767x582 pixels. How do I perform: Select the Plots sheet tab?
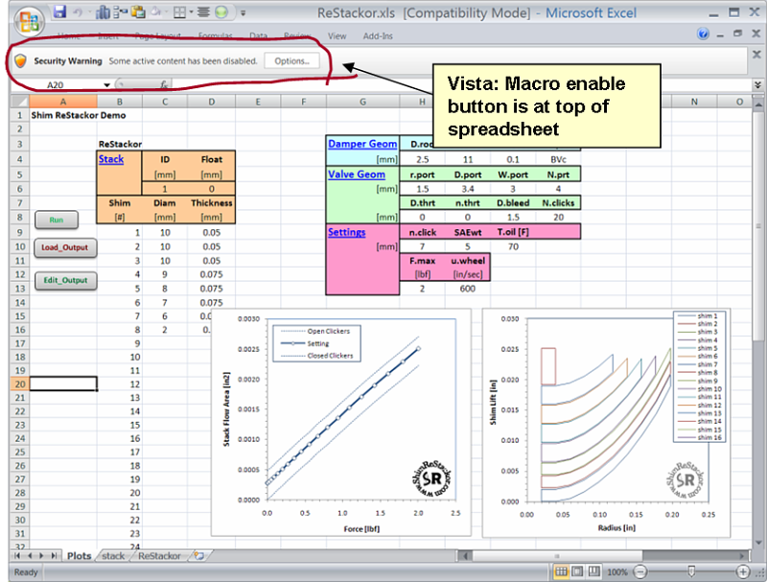[x=79, y=556]
